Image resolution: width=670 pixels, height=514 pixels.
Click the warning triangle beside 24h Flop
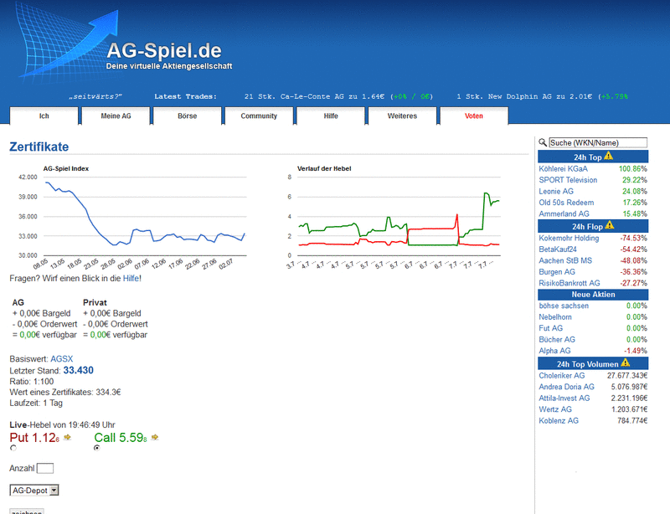(x=609, y=226)
